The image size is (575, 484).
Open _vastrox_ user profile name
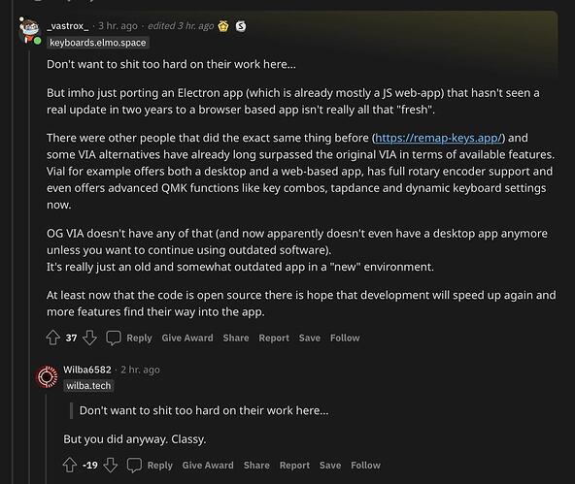tap(68, 26)
